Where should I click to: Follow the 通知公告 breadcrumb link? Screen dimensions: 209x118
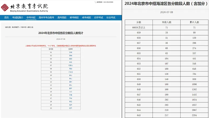30,27
